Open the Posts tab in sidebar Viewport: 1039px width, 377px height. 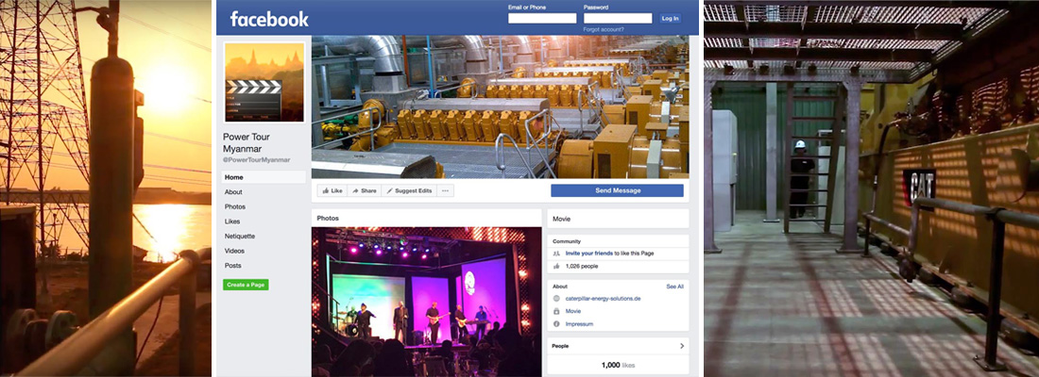[x=232, y=265]
